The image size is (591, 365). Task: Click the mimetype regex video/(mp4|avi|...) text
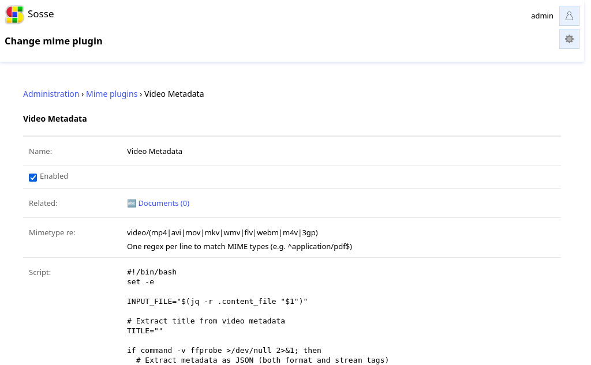[x=222, y=233]
